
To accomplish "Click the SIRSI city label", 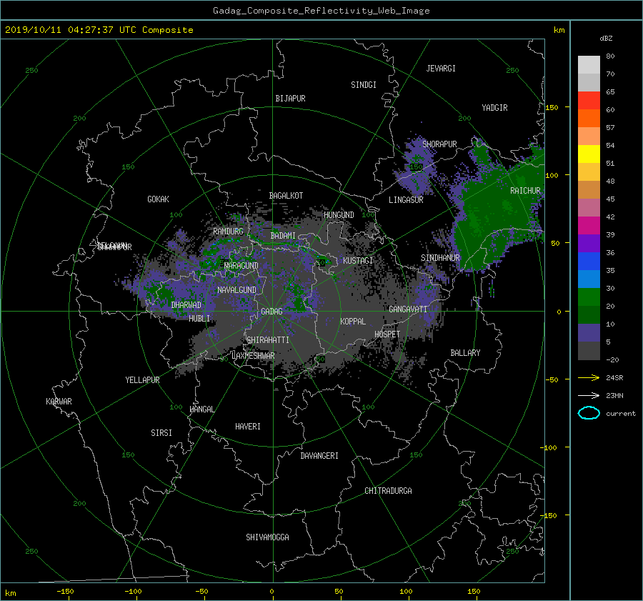I will tap(161, 433).
